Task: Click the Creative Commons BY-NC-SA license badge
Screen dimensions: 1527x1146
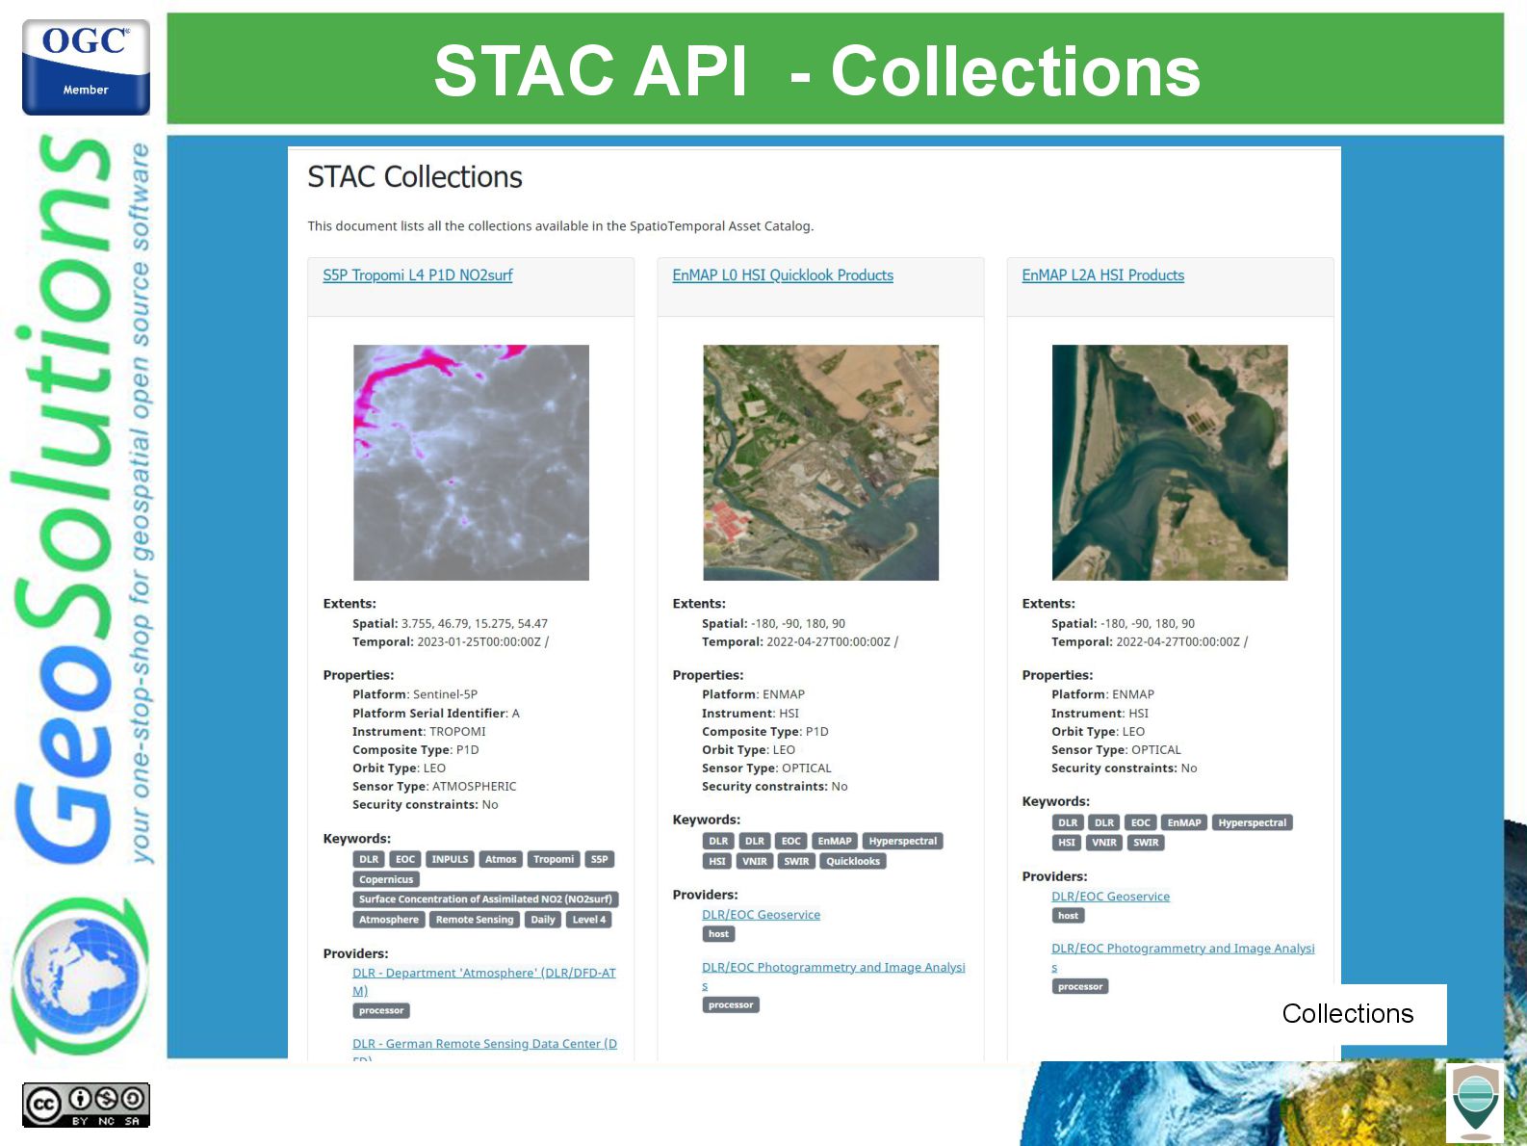Action: pos(86,1105)
